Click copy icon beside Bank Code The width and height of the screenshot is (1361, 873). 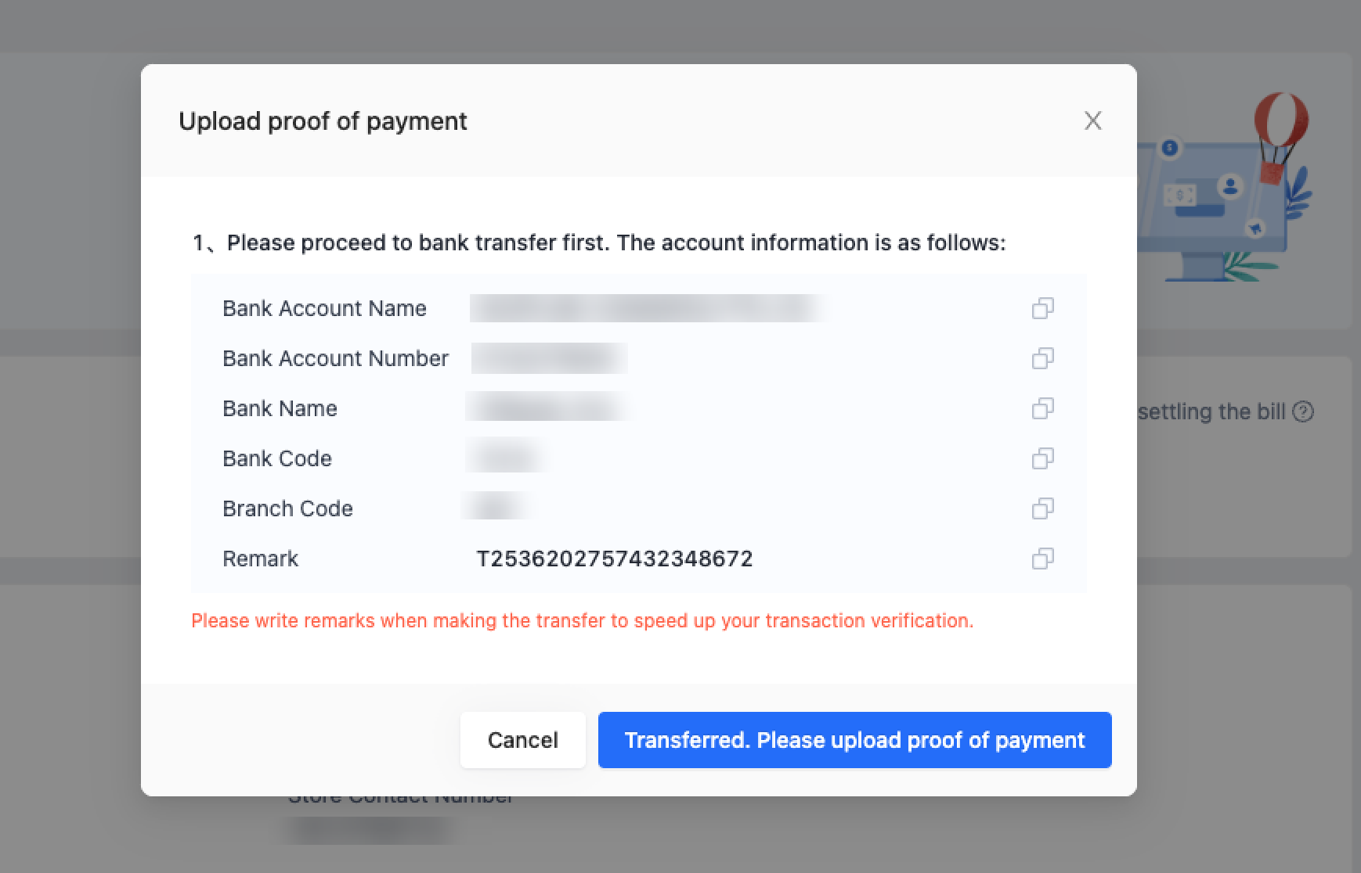pos(1042,458)
